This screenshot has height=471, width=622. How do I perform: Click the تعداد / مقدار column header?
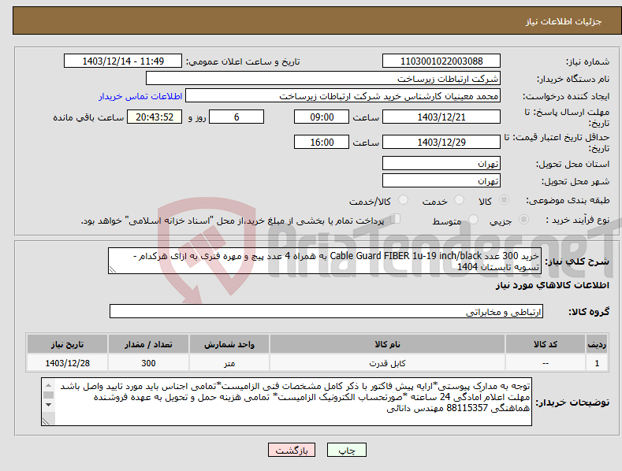pyautogui.click(x=148, y=344)
